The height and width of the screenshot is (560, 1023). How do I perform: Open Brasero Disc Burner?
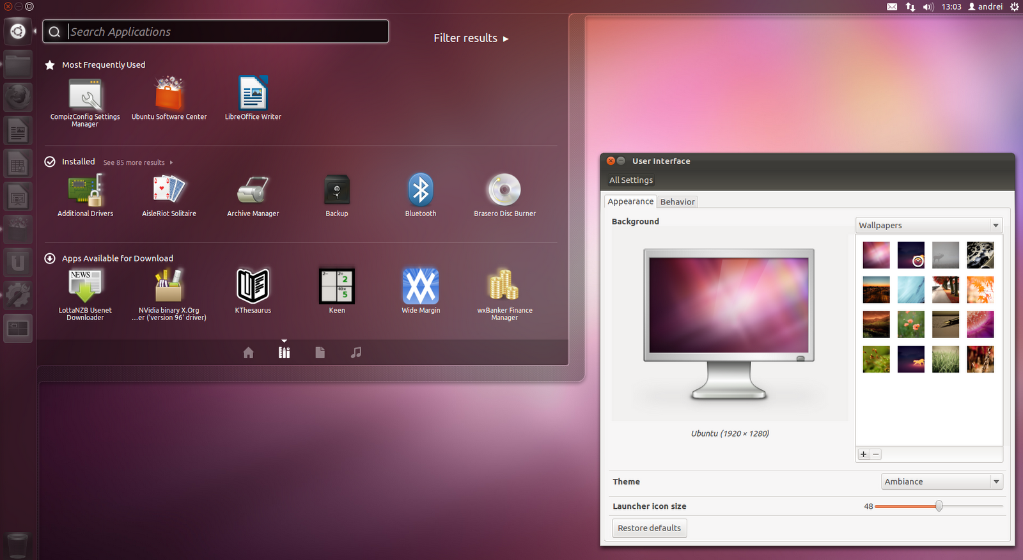pyautogui.click(x=504, y=196)
